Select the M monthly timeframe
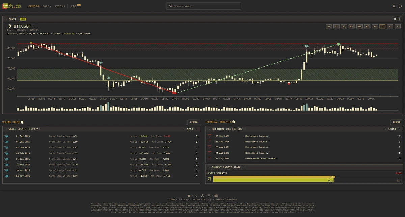 point(398,26)
